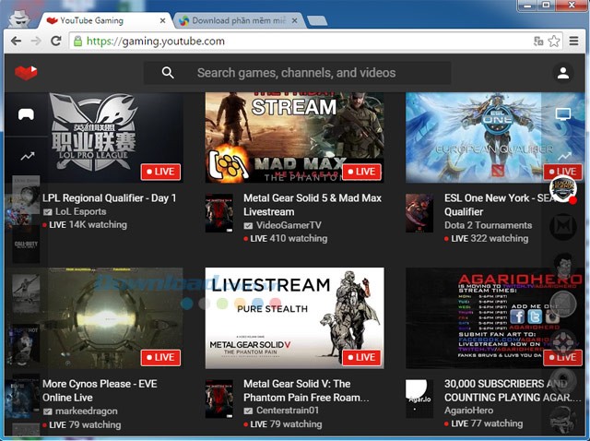Click the translate page icon in address bar
This screenshot has width=590, height=441.
point(538,41)
